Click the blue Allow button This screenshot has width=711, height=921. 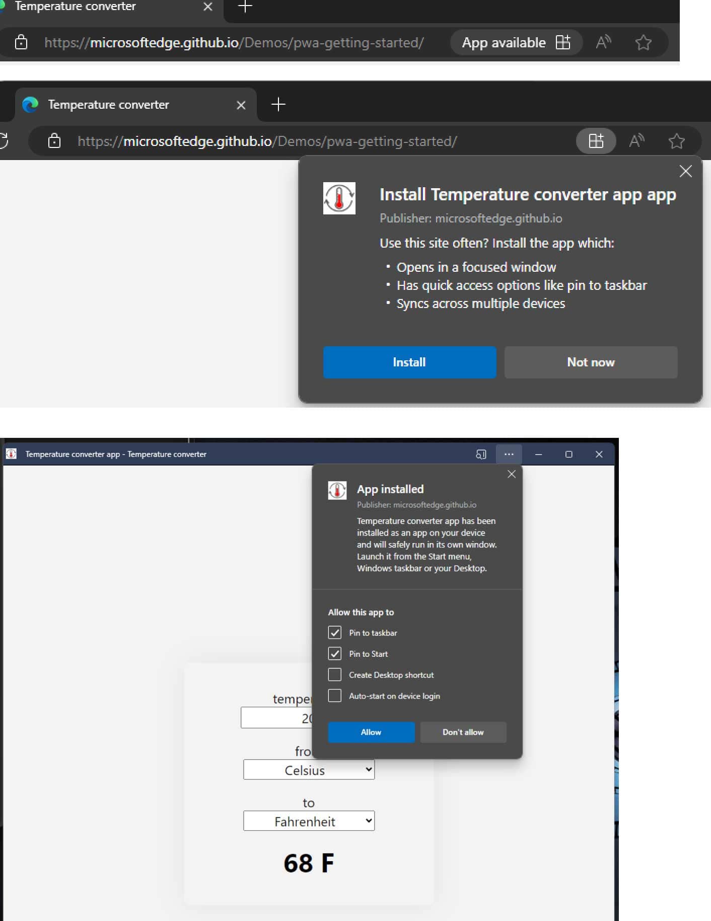click(x=371, y=732)
